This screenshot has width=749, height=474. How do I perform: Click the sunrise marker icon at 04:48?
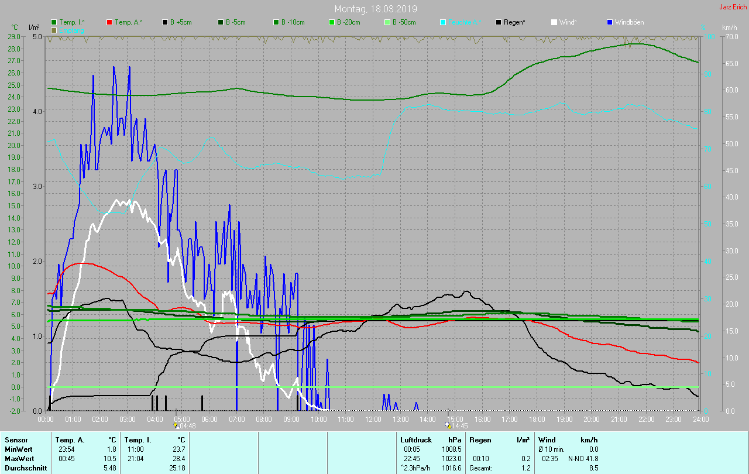pyautogui.click(x=176, y=425)
